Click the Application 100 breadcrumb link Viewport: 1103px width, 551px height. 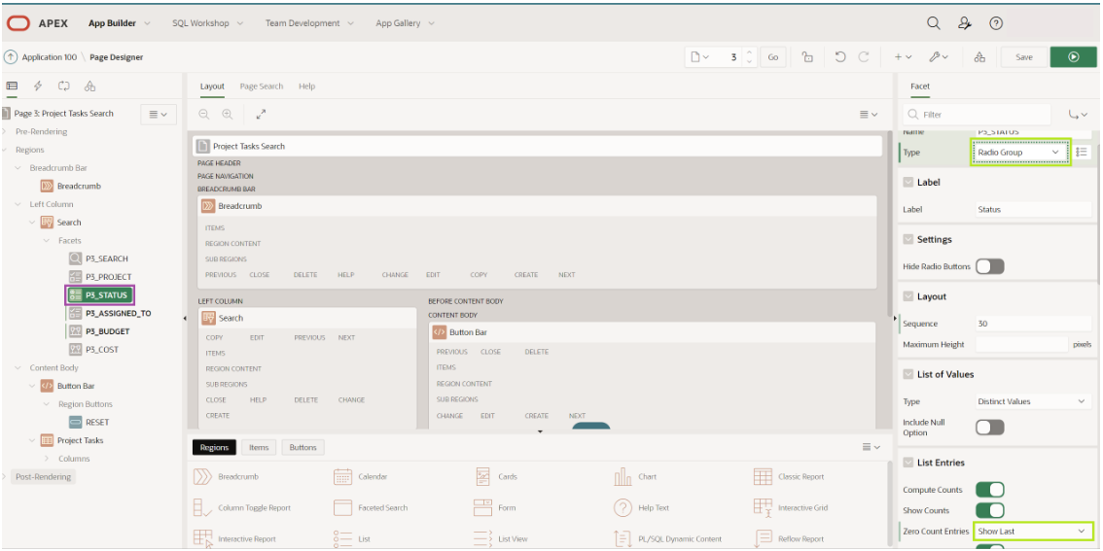click(x=50, y=57)
